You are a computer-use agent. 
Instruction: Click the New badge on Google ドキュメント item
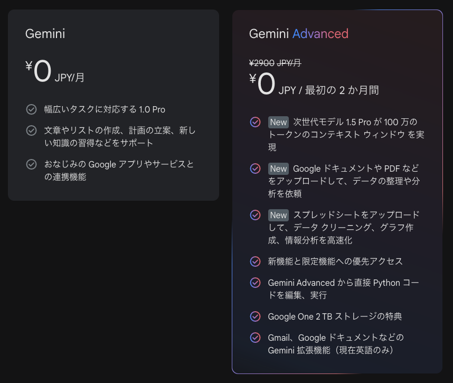(278, 169)
